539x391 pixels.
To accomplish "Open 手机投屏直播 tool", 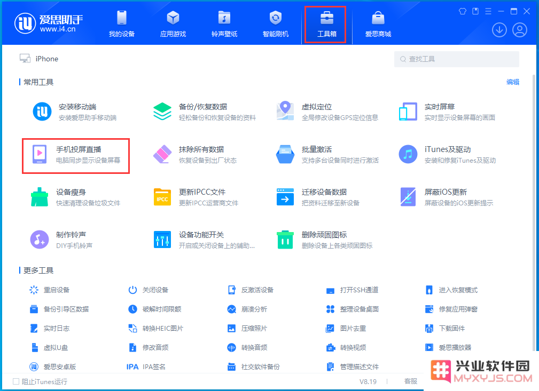I will click(x=76, y=156).
